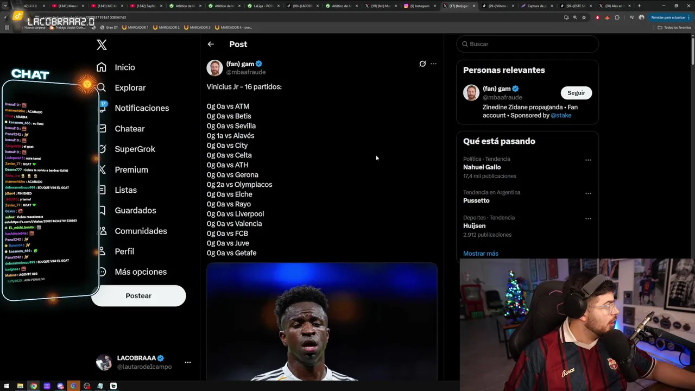The height and width of the screenshot is (391, 695).
Task: Open the post's three-dot more menu
Action: [x=433, y=64]
